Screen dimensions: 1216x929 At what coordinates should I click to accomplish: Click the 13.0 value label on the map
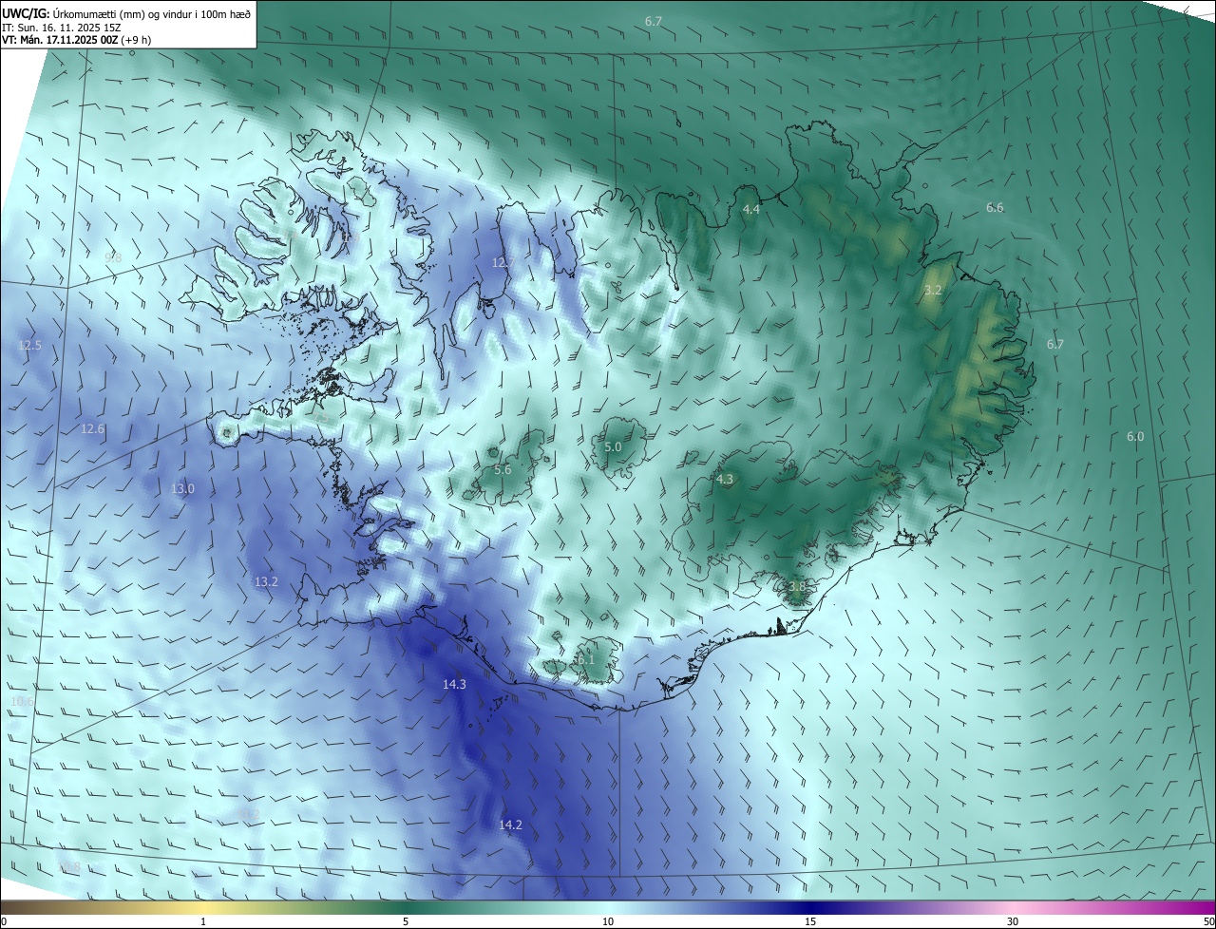click(182, 488)
